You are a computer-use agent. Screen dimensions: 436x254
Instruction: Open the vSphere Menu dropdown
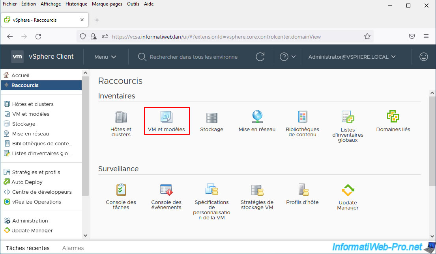105,57
